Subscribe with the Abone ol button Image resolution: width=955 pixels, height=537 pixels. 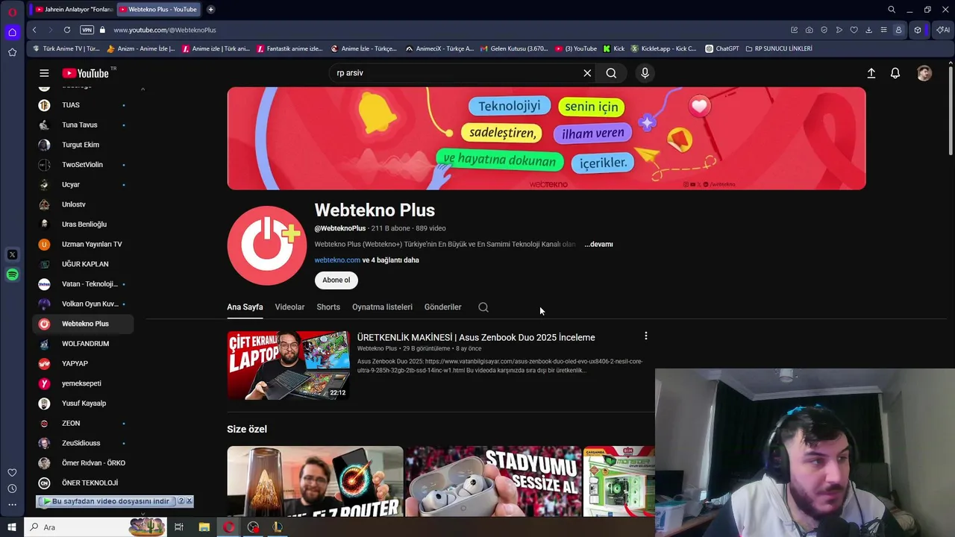pyautogui.click(x=336, y=280)
